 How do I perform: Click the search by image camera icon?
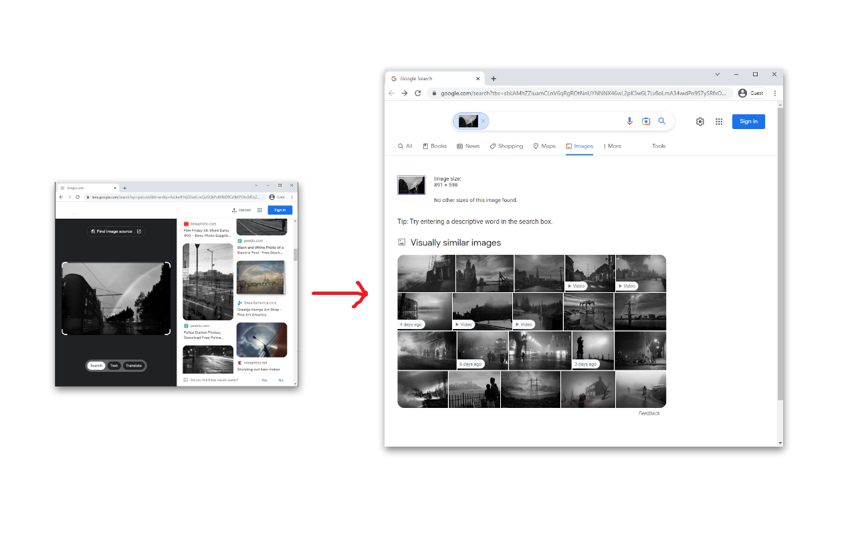point(646,121)
